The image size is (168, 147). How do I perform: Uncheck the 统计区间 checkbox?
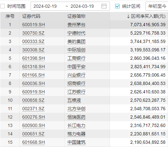(x=117, y=6)
